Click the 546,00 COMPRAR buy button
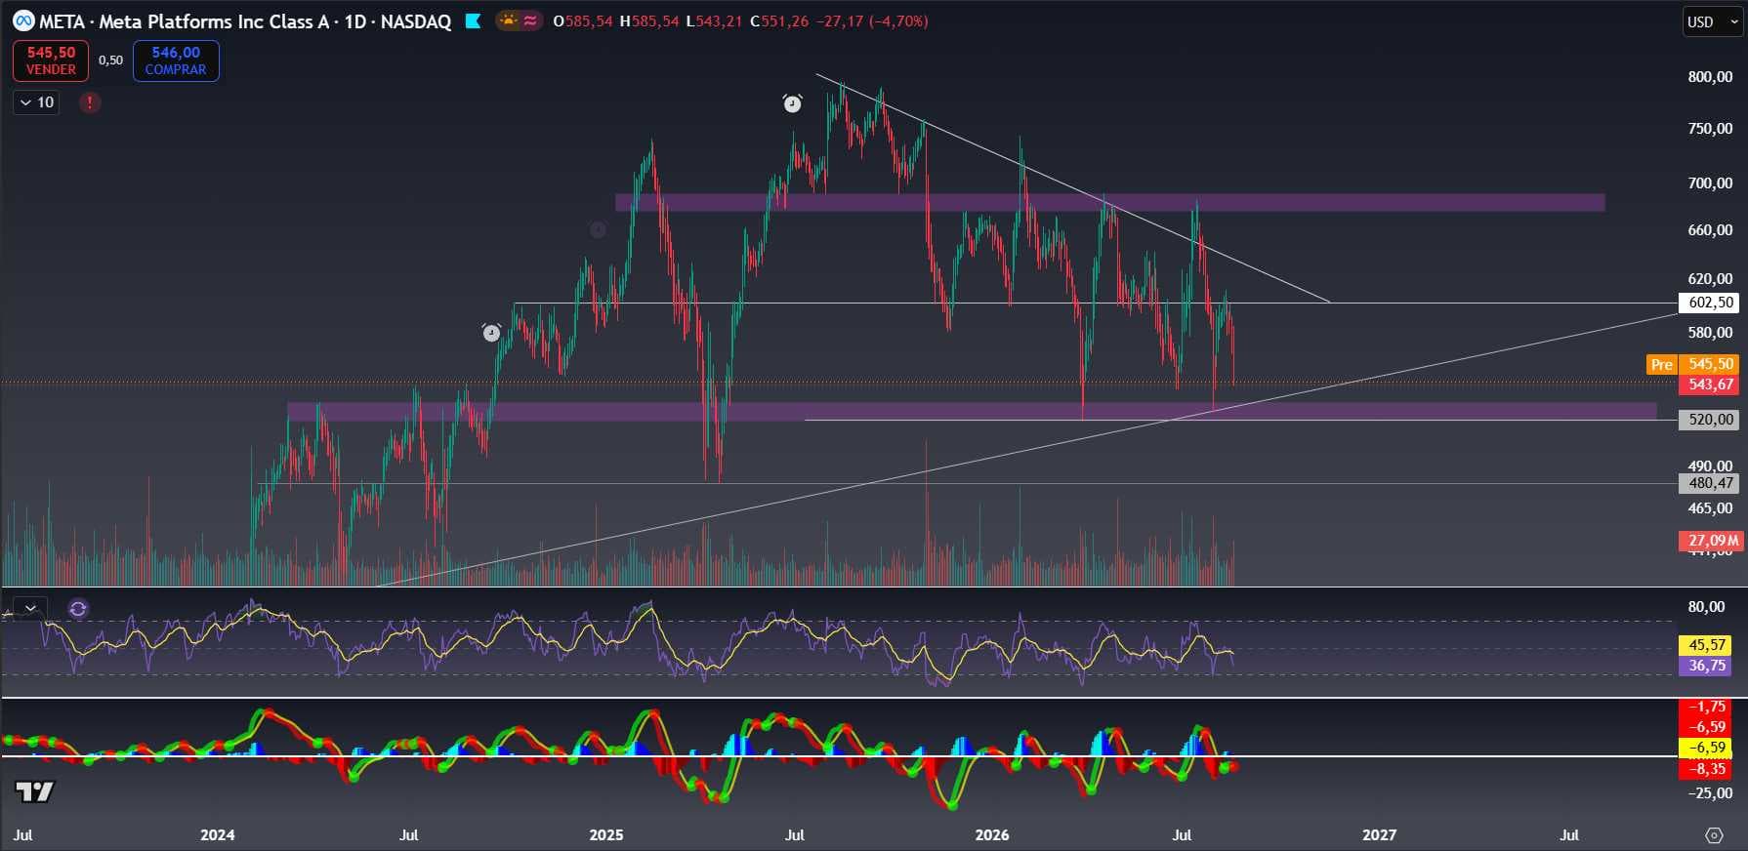This screenshot has width=1748, height=851. (x=176, y=61)
